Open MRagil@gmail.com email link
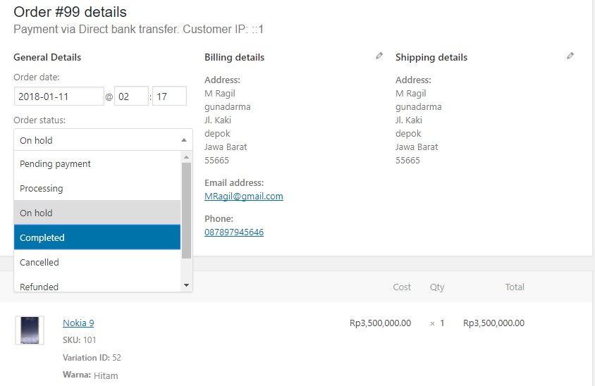 [x=243, y=197]
